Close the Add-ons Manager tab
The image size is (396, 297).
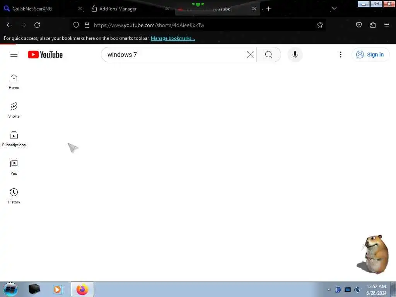[167, 9]
